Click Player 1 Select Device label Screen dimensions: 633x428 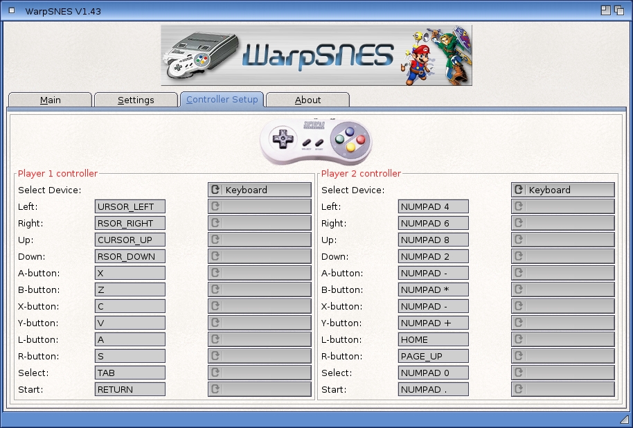pyautogui.click(x=50, y=190)
